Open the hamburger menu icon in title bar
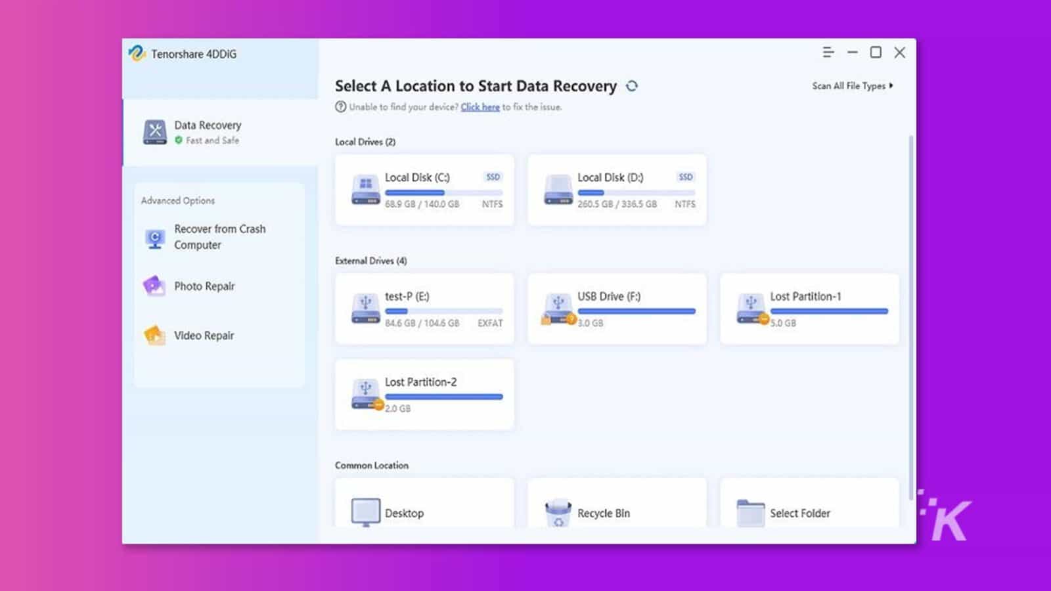 tap(828, 53)
